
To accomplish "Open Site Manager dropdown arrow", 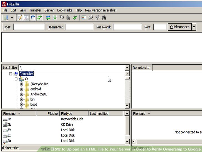I will click(x=12, y=18).
